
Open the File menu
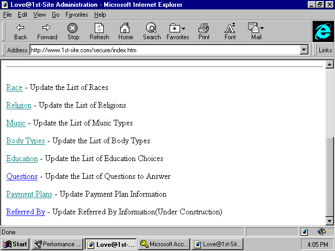7,15
